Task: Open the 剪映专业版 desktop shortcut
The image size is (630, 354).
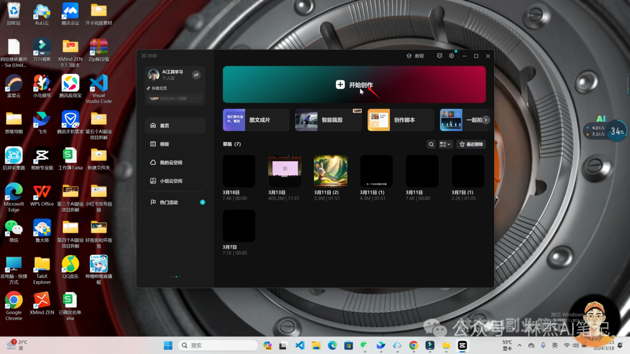Action: [42, 159]
